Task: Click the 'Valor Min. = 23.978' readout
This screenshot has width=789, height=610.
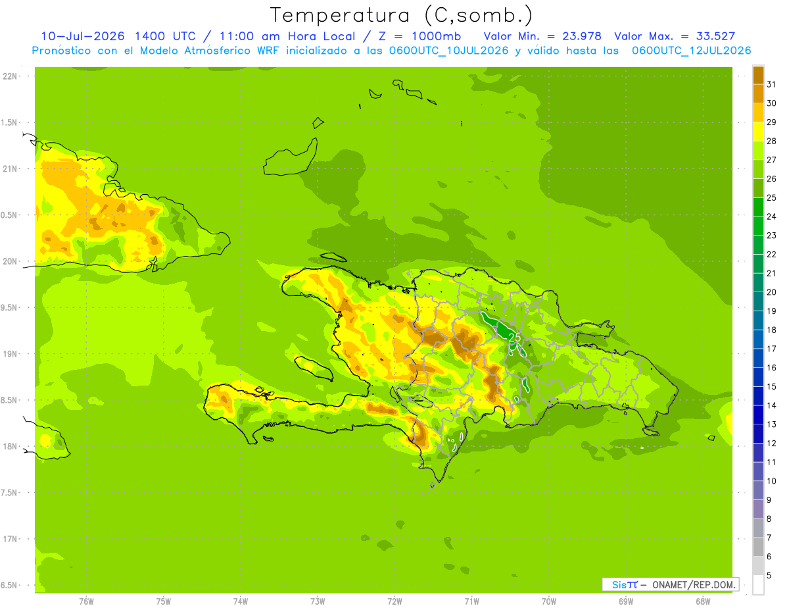Action: [x=542, y=36]
